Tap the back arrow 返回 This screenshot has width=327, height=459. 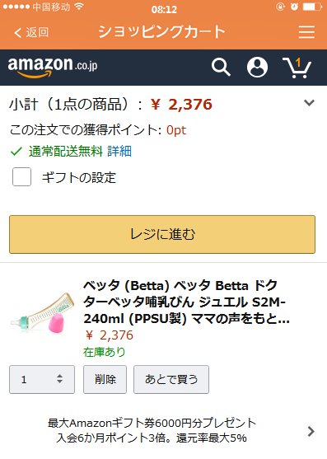pyautogui.click(x=31, y=32)
